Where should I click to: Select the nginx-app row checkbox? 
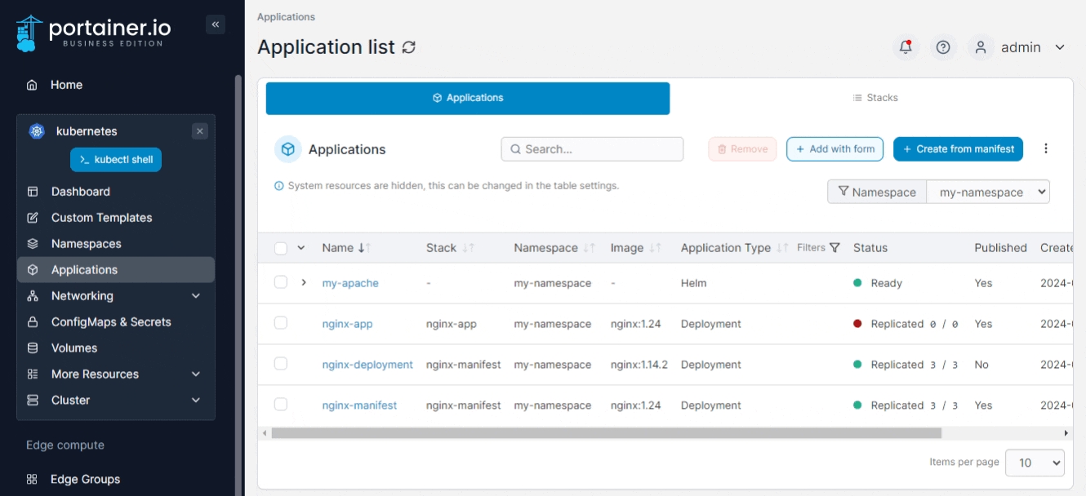281,323
